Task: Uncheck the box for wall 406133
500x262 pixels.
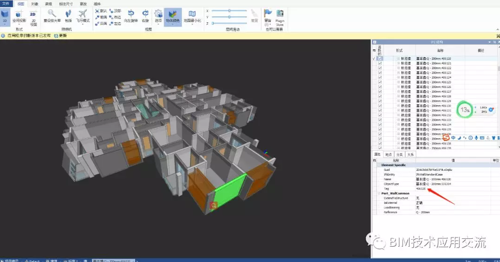Action: (380, 120)
